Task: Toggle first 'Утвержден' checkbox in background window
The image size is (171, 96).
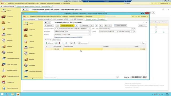Action: click(156, 25)
